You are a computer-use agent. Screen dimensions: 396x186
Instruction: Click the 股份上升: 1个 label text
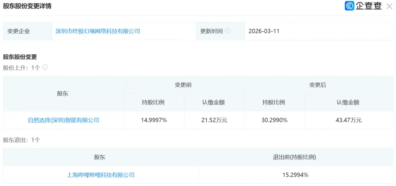[x=22, y=68]
